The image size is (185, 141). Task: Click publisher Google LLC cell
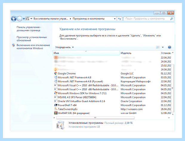pyautogui.click(x=127, y=74)
